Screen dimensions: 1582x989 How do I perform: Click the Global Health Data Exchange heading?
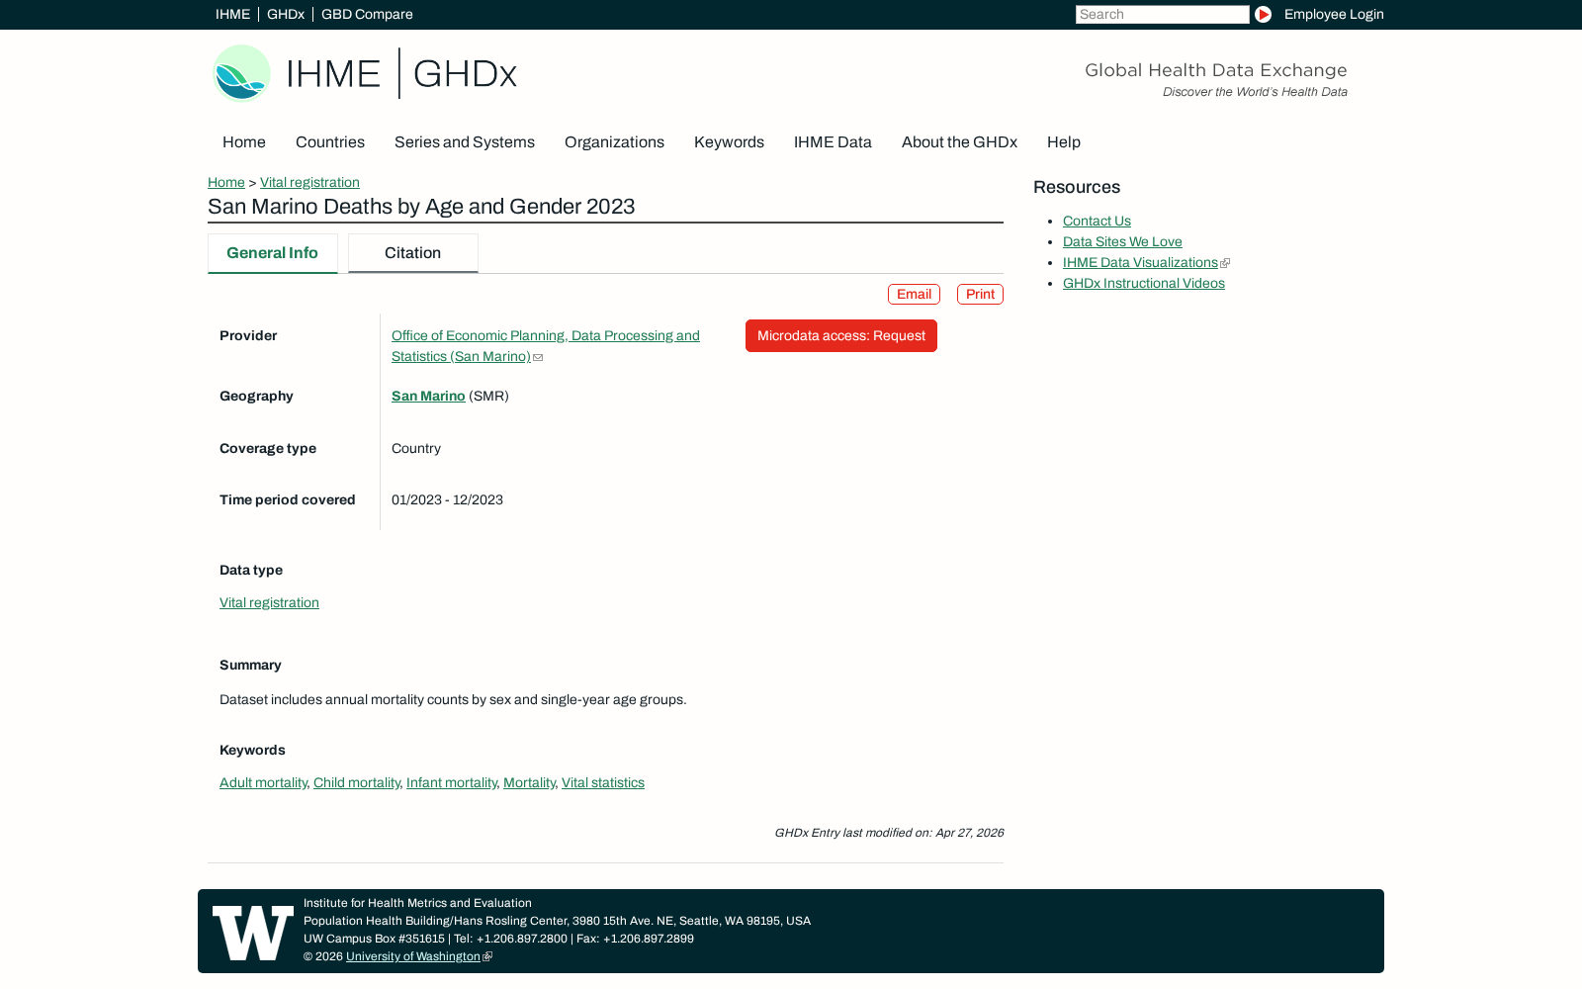coord(1216,70)
